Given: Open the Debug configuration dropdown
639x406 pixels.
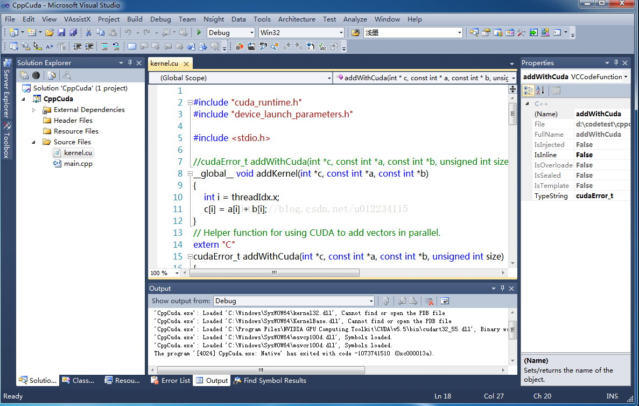Looking at the screenshot, I should [231, 33].
